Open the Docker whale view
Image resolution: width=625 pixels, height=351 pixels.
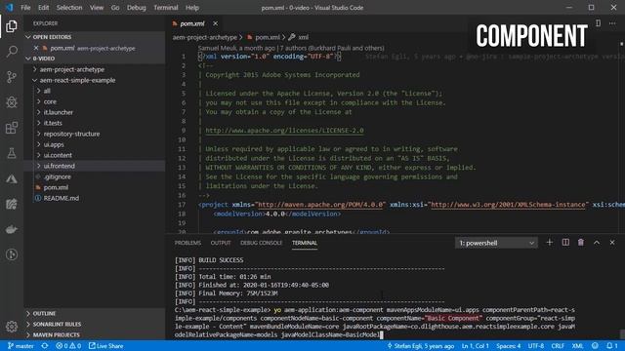coord(12,230)
